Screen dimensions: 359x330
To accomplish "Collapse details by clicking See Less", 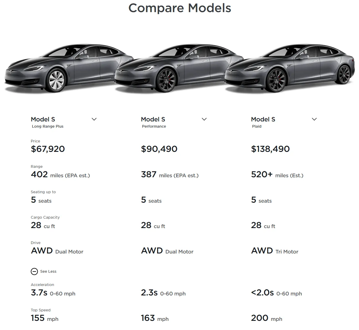I will point(48,271).
